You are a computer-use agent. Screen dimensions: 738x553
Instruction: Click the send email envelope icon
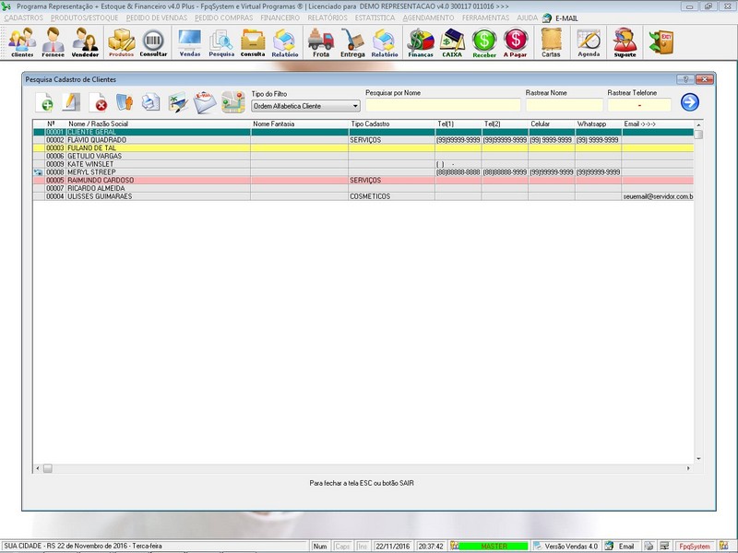[205, 102]
